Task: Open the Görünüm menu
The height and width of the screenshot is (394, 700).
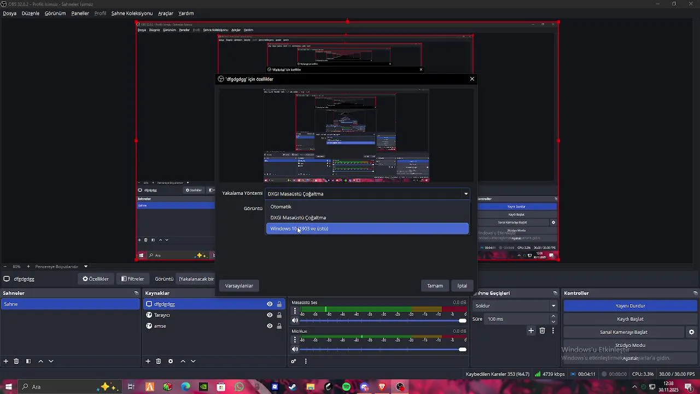Action: click(x=55, y=13)
